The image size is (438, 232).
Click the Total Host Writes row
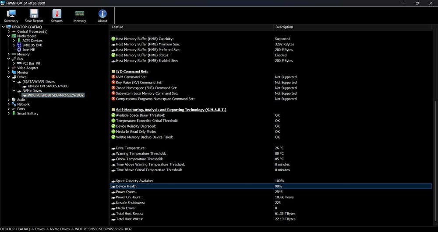pos(271,219)
